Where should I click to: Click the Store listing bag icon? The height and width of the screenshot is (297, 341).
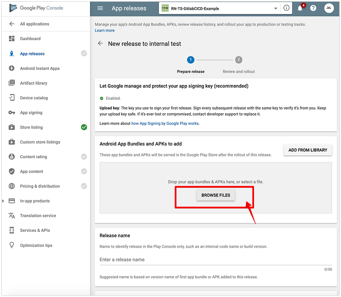12,127
